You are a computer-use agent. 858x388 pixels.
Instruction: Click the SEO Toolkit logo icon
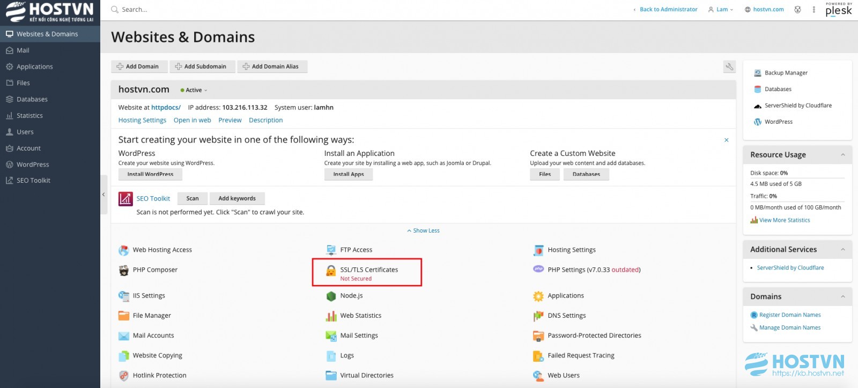click(x=125, y=199)
